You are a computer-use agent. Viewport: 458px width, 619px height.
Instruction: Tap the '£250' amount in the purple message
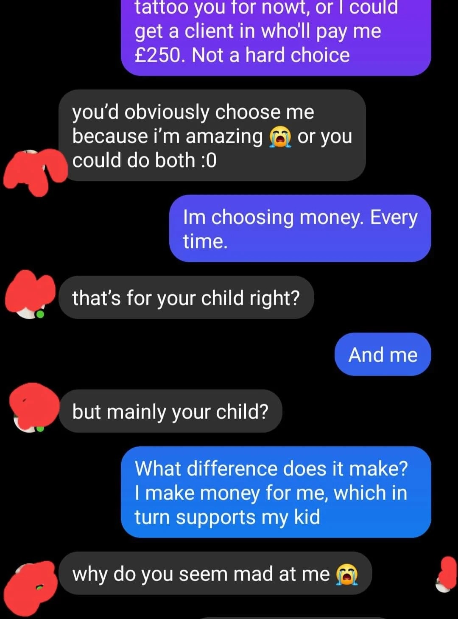(157, 55)
